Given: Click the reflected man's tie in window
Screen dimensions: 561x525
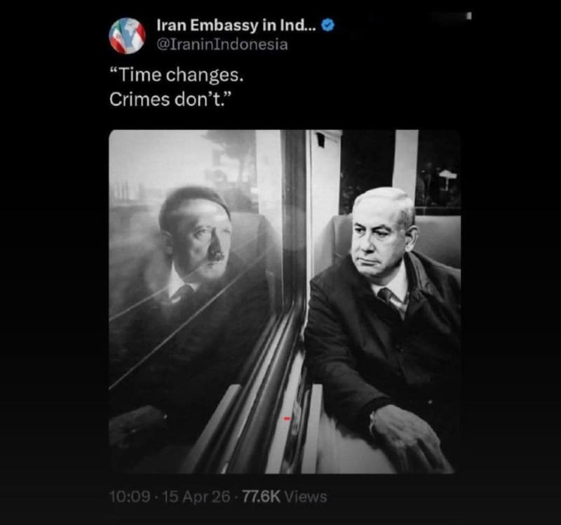Looking at the screenshot, I should [182, 293].
